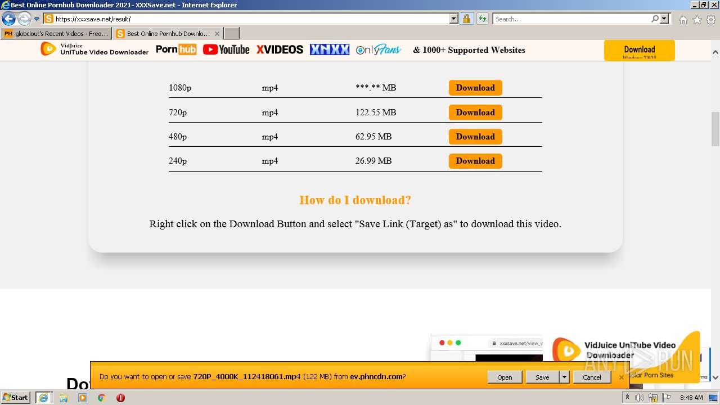The width and height of the screenshot is (720, 405).
Task: Click the 26.99 MB size text
Action: [373, 161]
